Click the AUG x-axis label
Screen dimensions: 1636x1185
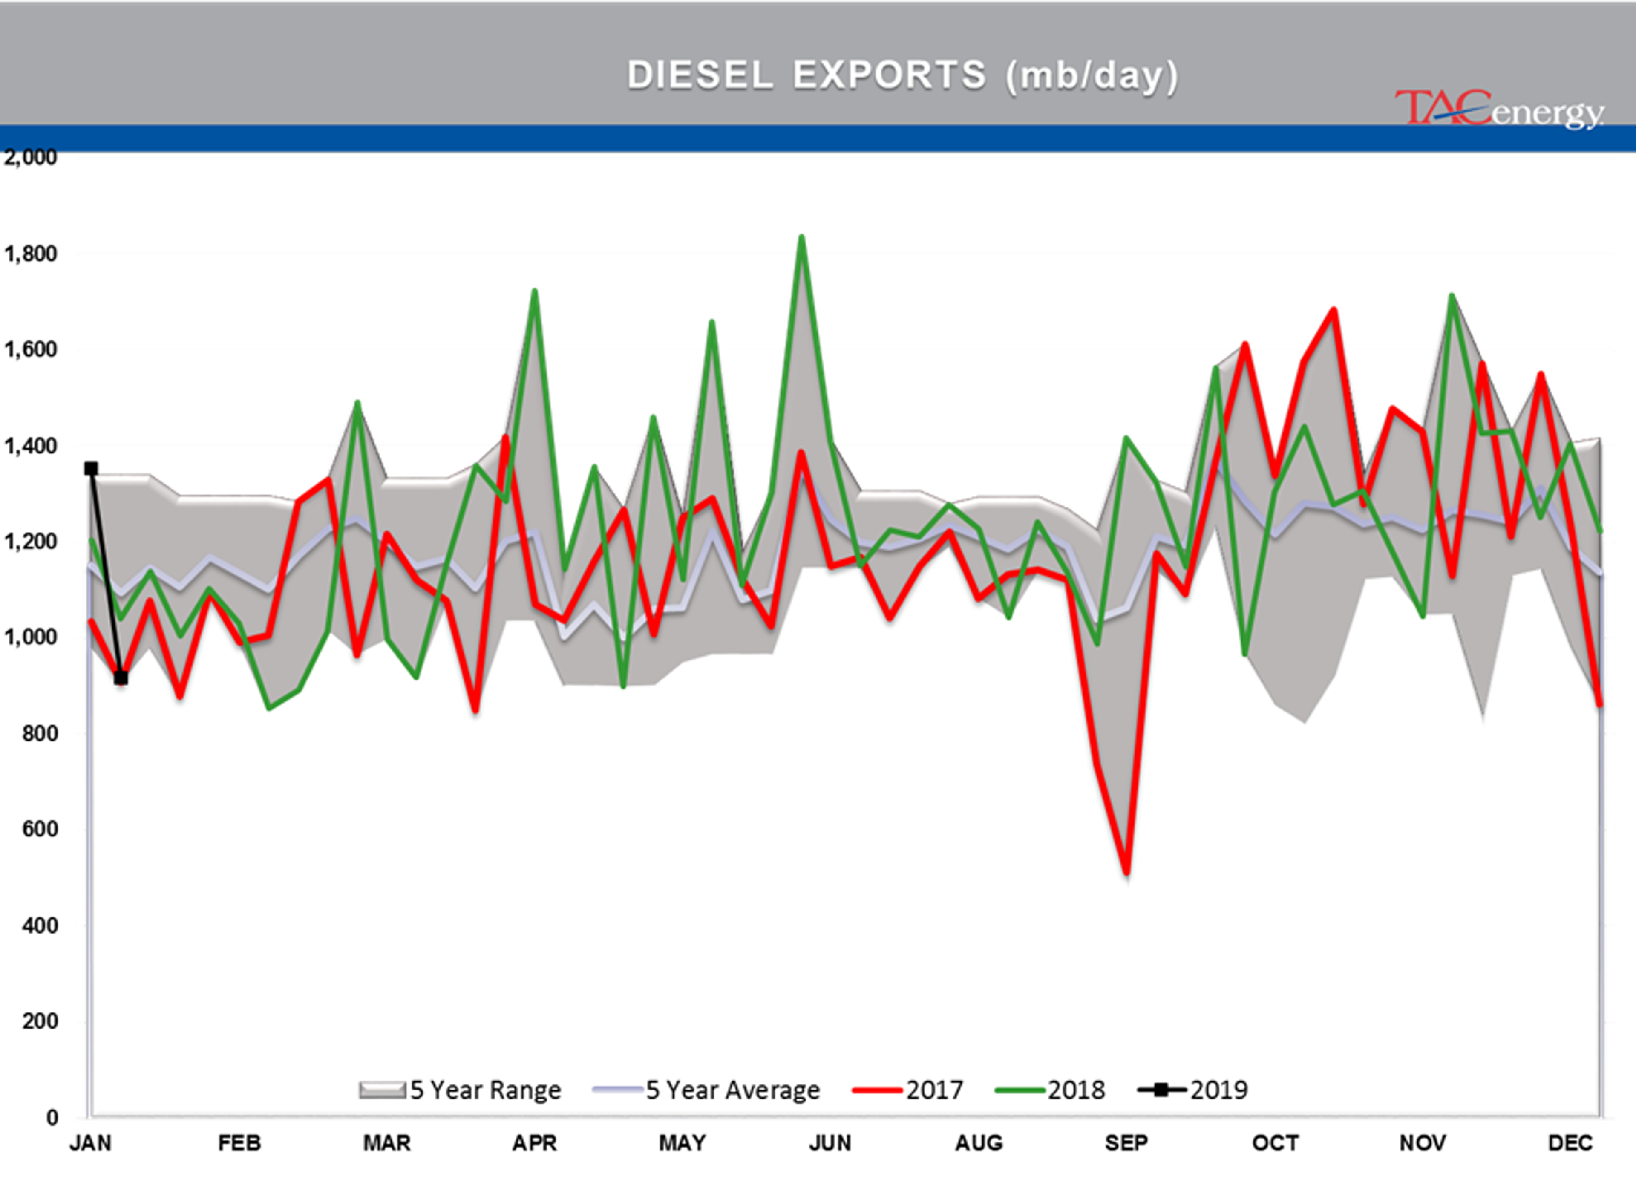pos(979,1143)
